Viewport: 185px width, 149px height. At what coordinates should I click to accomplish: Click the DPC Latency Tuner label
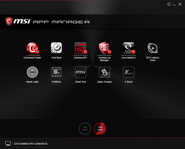153,59
